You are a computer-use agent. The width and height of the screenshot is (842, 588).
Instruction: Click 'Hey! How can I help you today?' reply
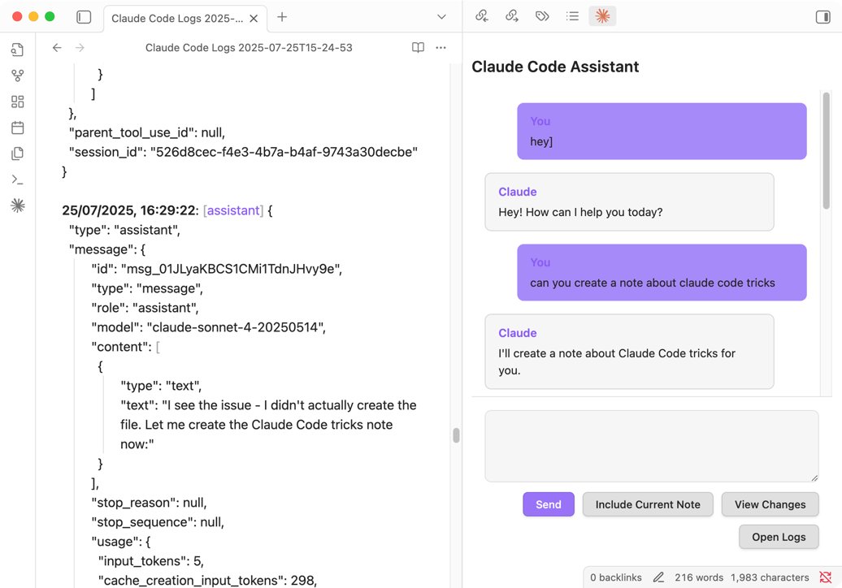[629, 201]
